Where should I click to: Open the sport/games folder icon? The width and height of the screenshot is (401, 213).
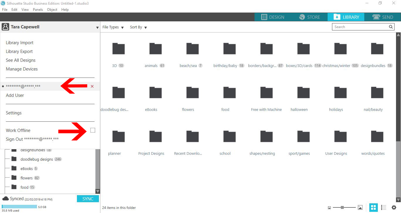pos(304,136)
